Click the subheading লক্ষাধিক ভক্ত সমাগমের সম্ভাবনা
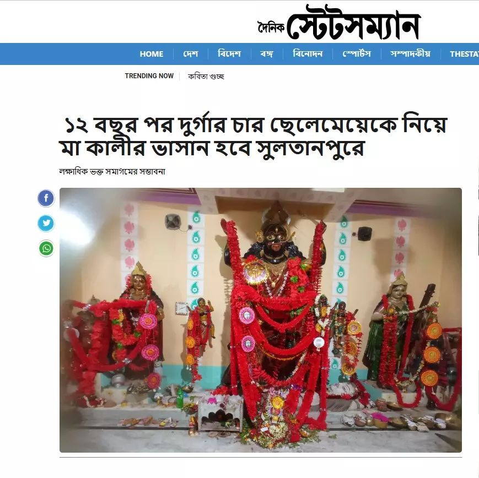Image resolution: width=479 pixels, height=478 pixels. (112, 172)
